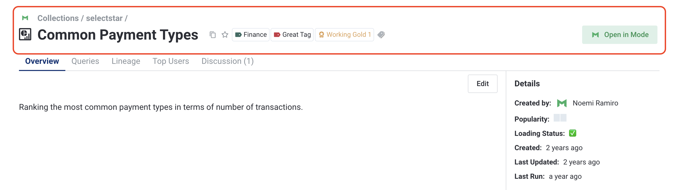
Task: Select the Top Users tab
Action: click(x=171, y=61)
